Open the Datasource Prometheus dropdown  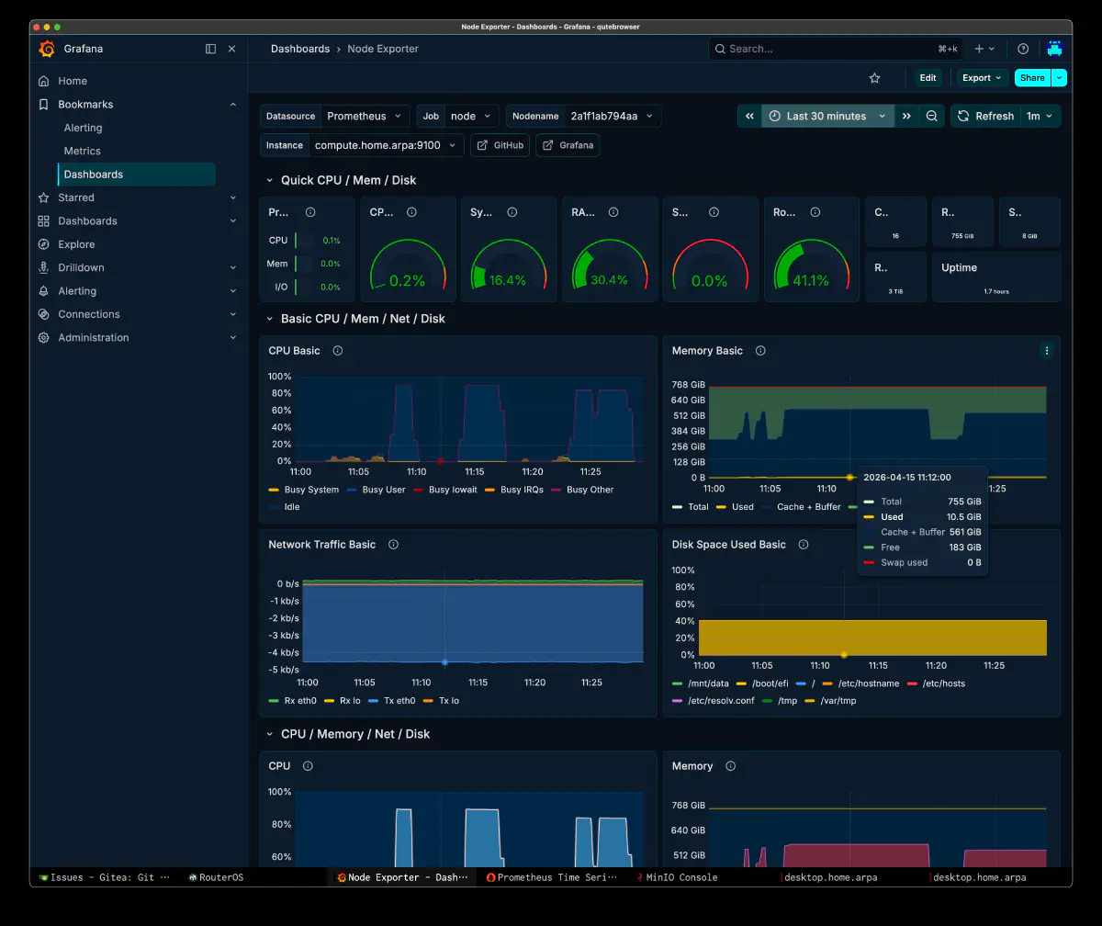tap(365, 116)
